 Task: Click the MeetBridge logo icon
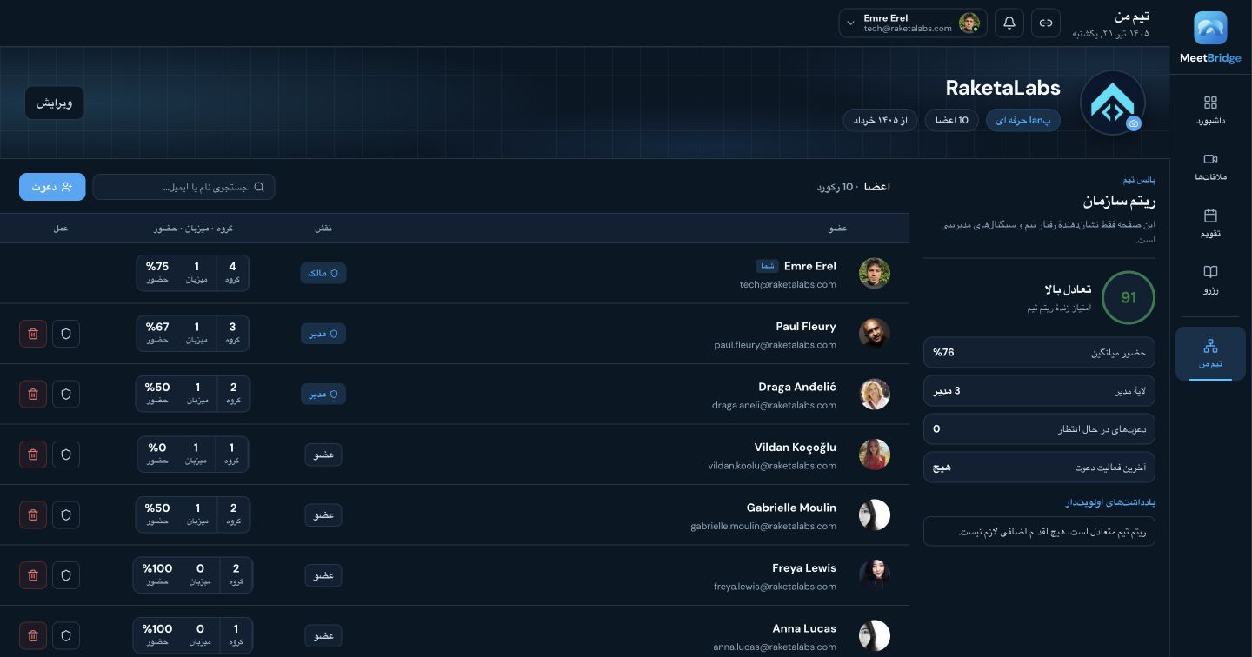1210,28
